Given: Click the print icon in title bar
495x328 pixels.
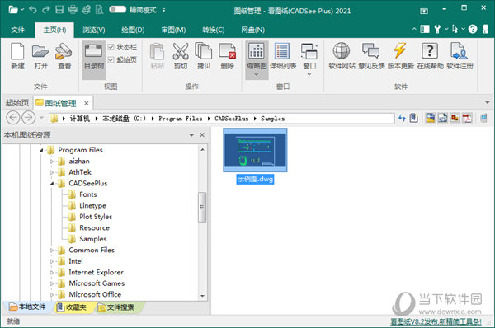Looking at the screenshot, I should 73,10.
